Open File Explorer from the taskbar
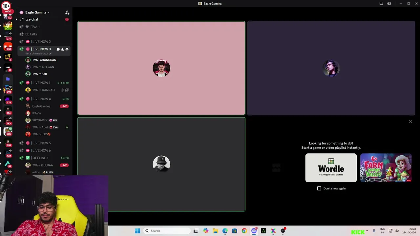The image size is (420, 236). point(215,231)
